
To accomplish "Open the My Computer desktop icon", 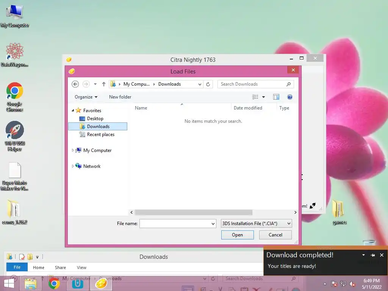I will [x=15, y=16].
